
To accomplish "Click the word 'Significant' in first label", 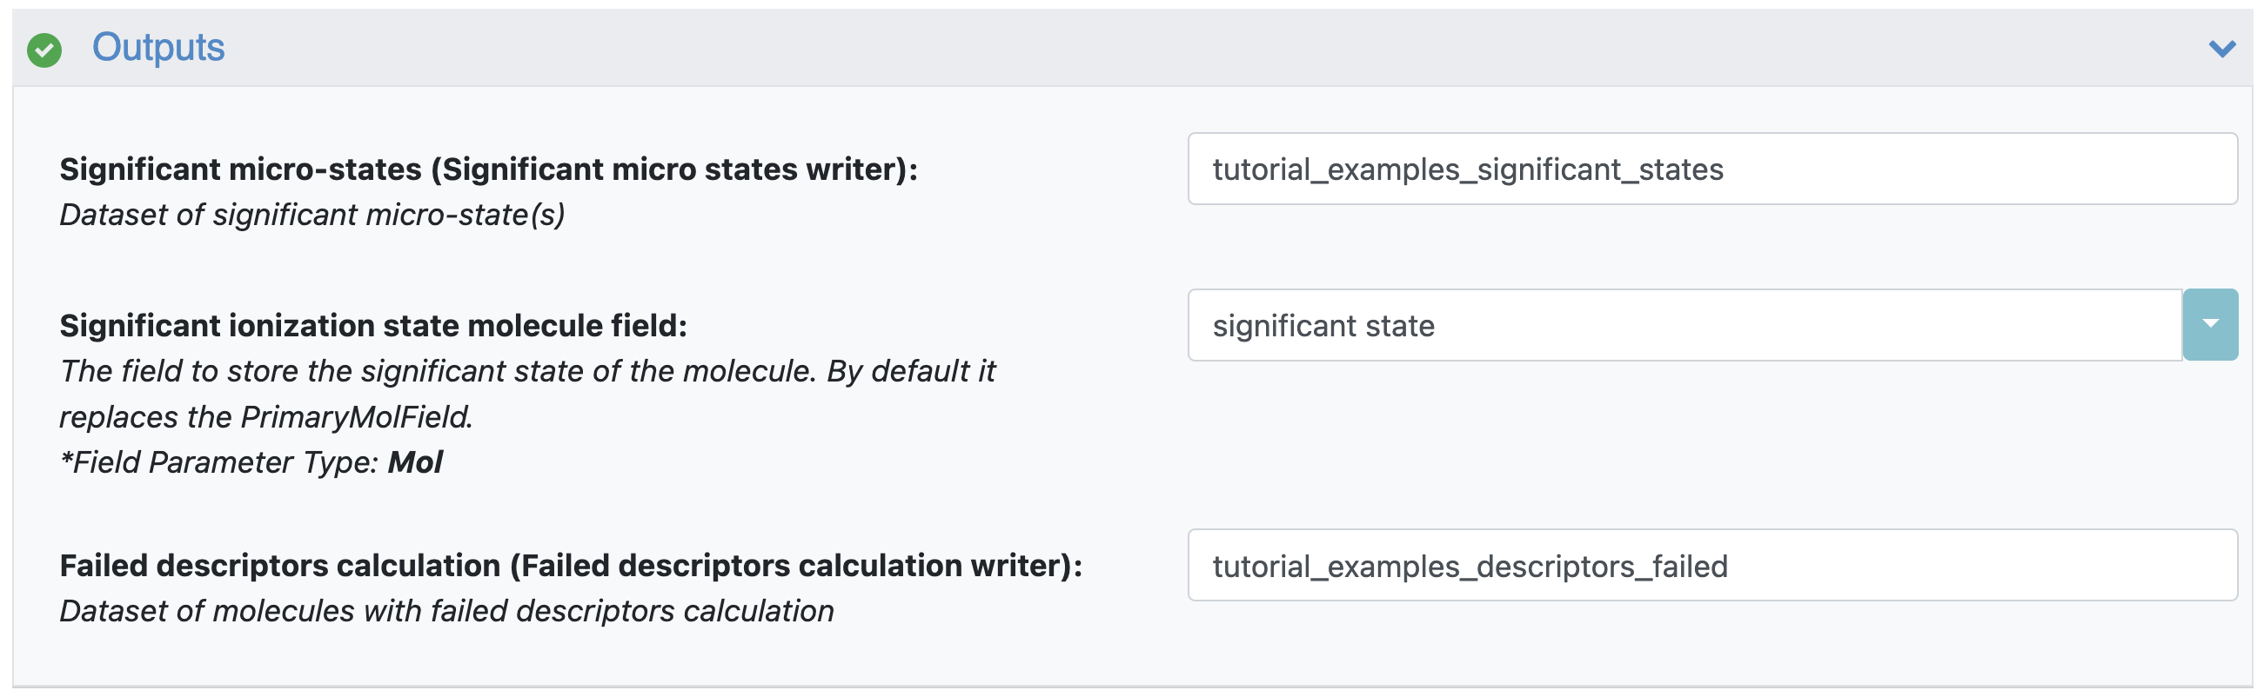I will click(x=141, y=169).
